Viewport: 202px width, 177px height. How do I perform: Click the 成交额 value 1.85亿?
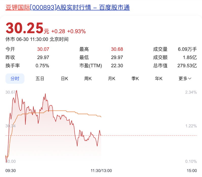[x=190, y=57]
